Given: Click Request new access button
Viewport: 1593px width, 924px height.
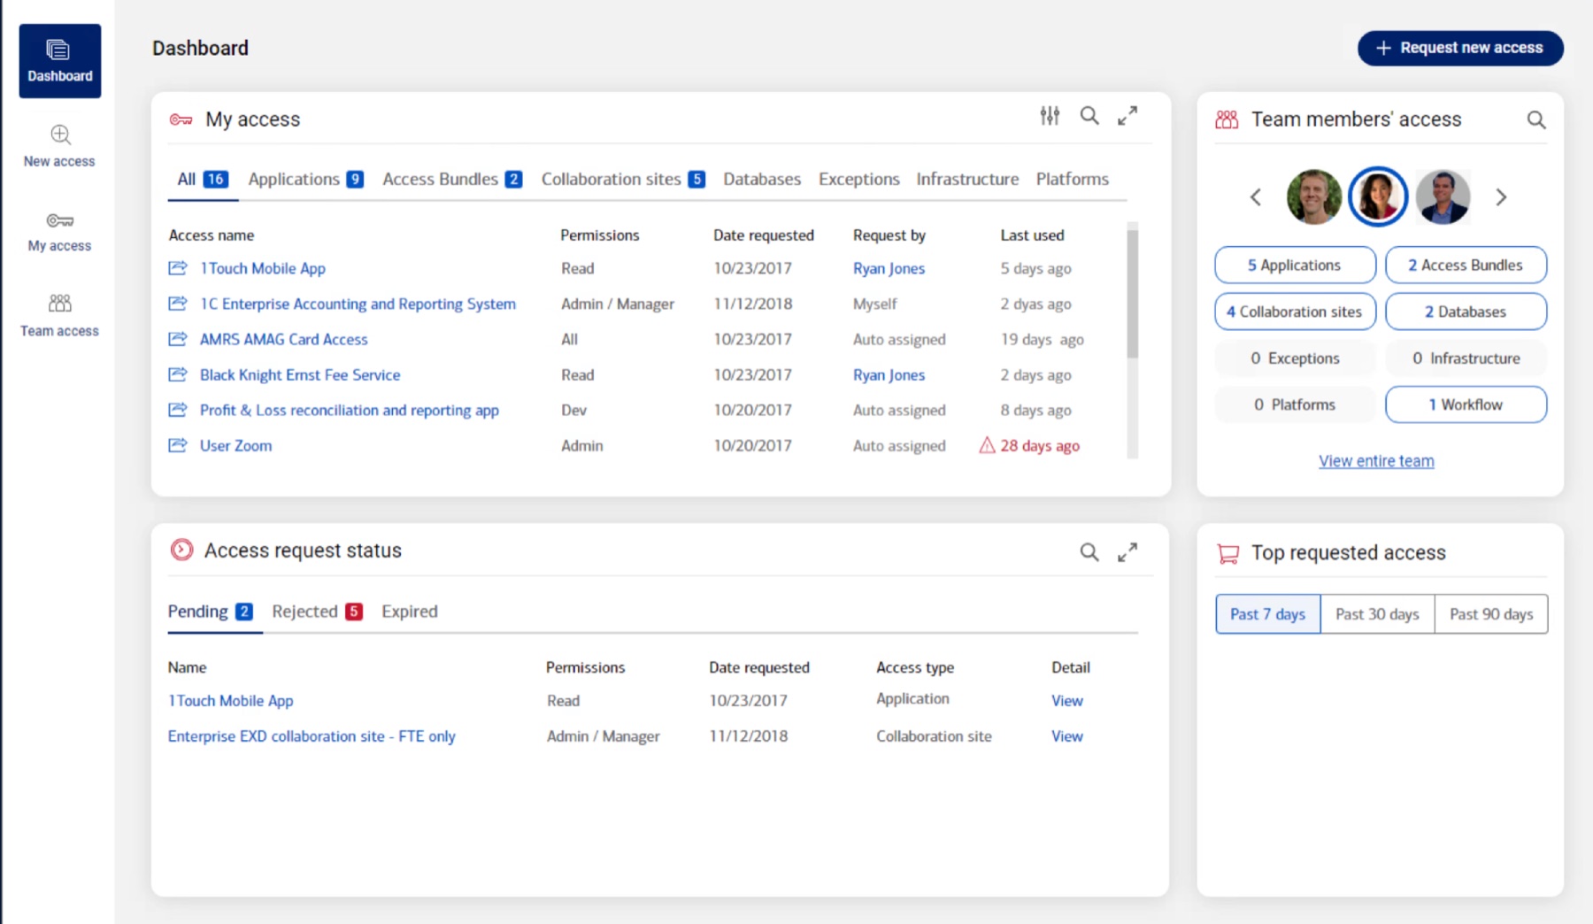Looking at the screenshot, I should pyautogui.click(x=1460, y=48).
